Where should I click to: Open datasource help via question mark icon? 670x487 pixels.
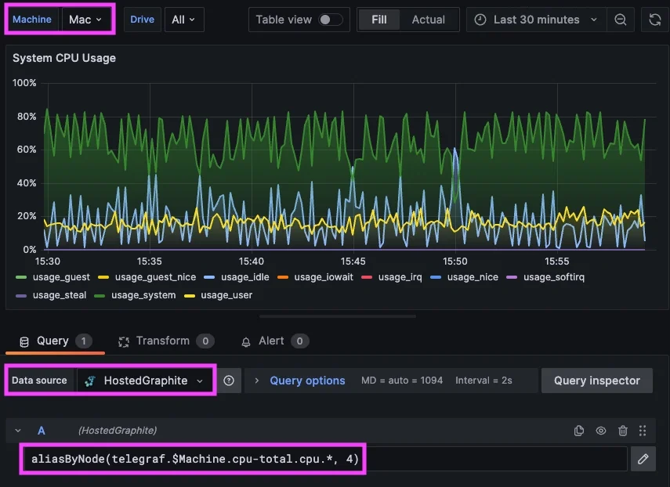coord(229,381)
